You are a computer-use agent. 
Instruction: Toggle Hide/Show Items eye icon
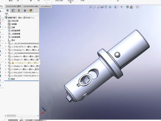click(x=122, y=7)
